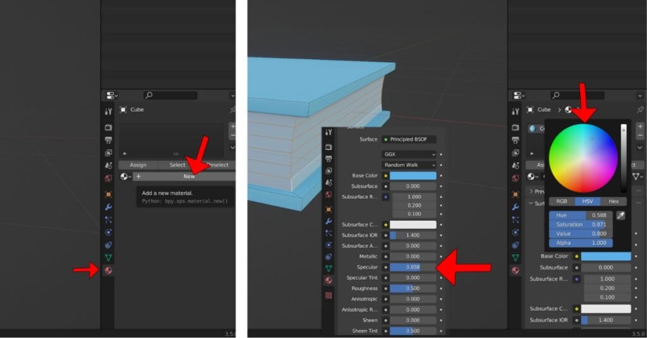The width and height of the screenshot is (647, 338).
Task: Click the Tool properties icon in left panel
Action: pos(108,111)
